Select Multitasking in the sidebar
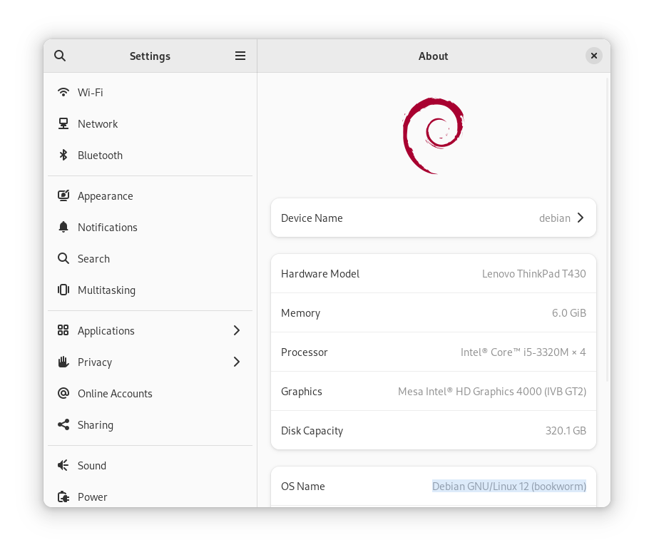Image resolution: width=654 pixels, height=555 pixels. coord(150,290)
